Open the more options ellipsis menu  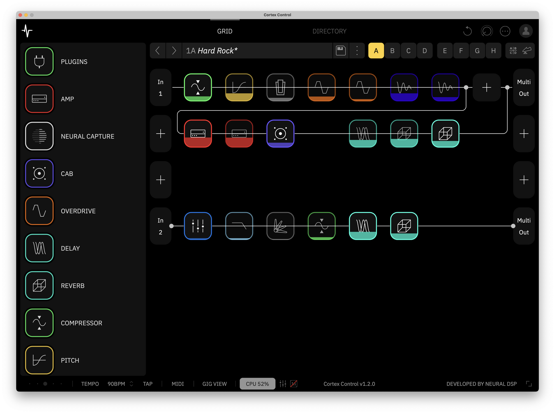pyautogui.click(x=505, y=31)
